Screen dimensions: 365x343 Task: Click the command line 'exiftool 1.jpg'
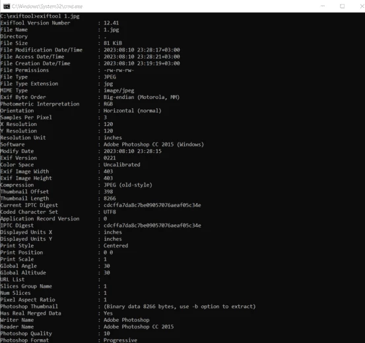tap(58, 16)
